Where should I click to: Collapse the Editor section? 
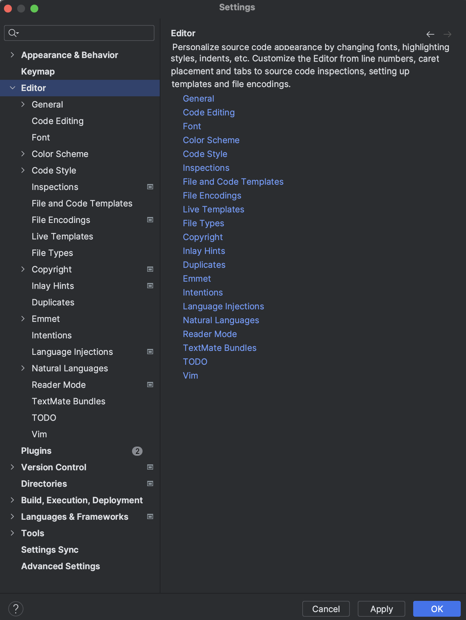click(12, 88)
